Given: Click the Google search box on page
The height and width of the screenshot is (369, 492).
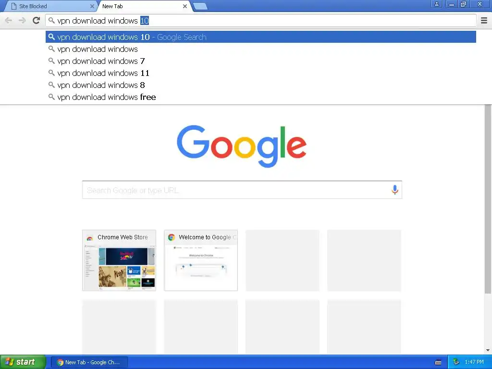Looking at the screenshot, I should [x=242, y=190].
